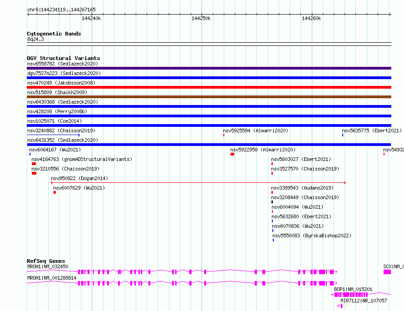This screenshot has width=404, height=311.
Task: Open the nsv6064167 (Wu2021) label
Action: click(55, 150)
